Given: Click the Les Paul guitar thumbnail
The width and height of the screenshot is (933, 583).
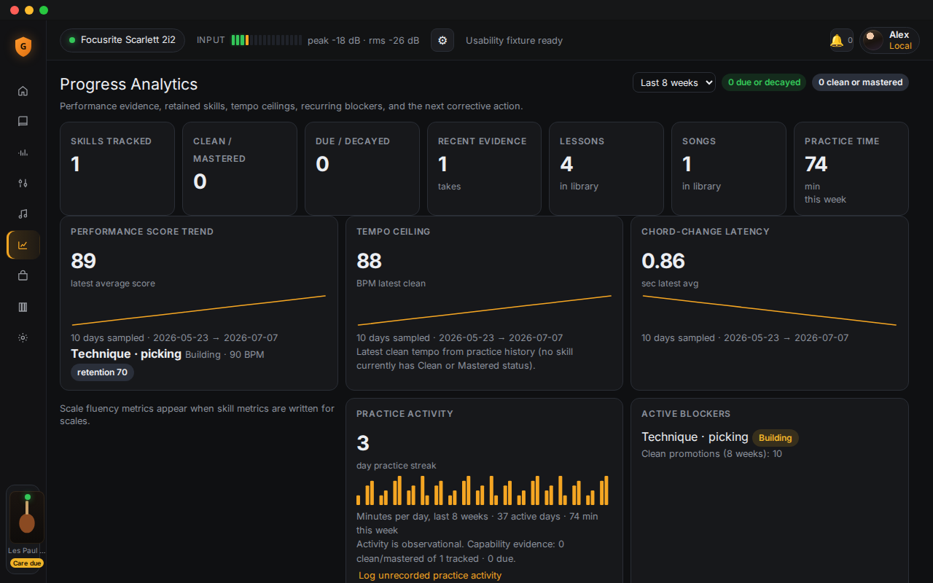Looking at the screenshot, I should tap(27, 516).
